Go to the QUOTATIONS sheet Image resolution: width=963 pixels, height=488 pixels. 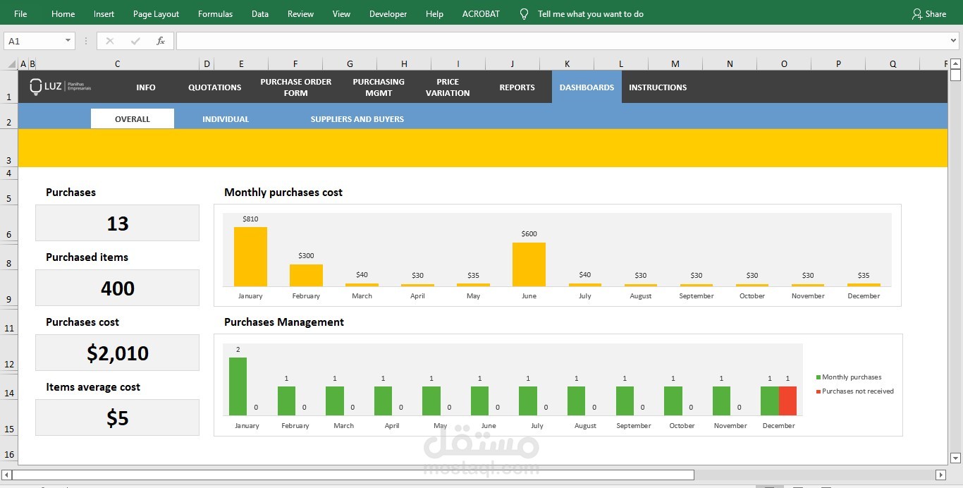pyautogui.click(x=214, y=87)
